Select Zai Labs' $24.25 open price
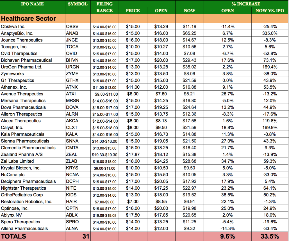 pos(161,161)
